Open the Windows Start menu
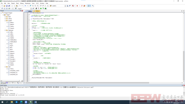Screen dimensions: 185x104 click(x=2, y=102)
